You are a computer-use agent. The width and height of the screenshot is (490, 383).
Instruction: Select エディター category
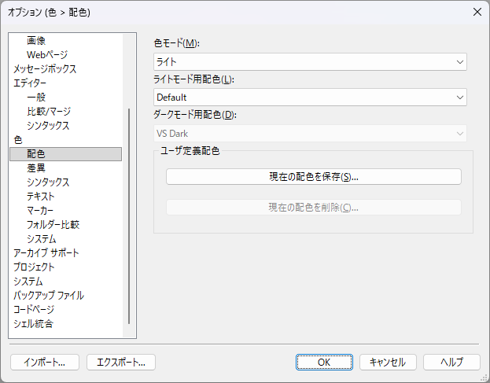[x=30, y=83]
